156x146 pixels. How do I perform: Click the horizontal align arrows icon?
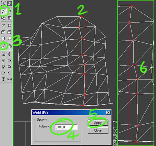click(10, 79)
